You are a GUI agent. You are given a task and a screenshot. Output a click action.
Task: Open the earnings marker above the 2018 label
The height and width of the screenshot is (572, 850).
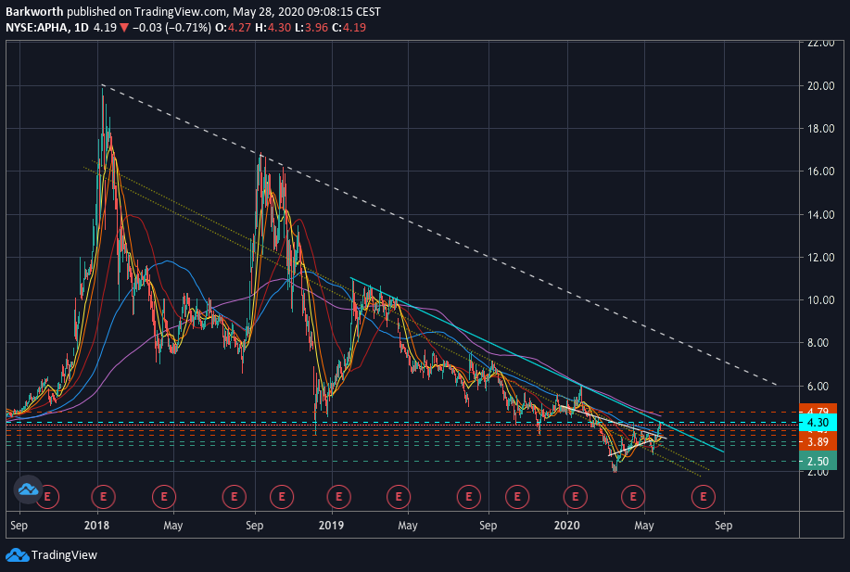point(103,497)
